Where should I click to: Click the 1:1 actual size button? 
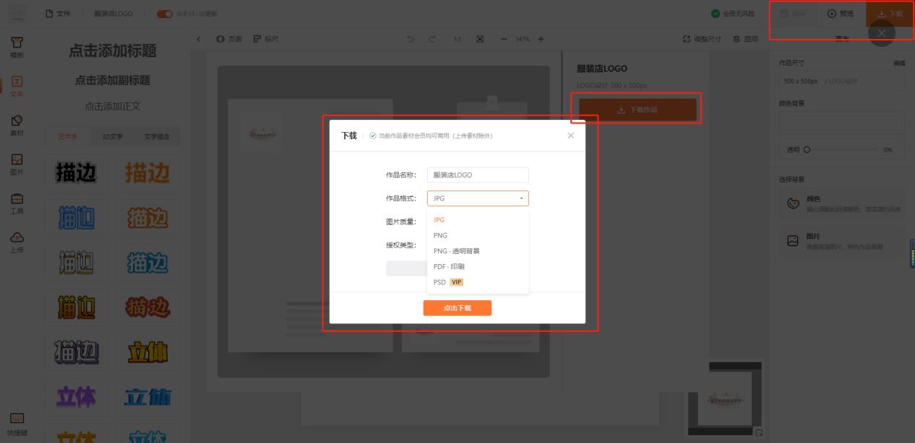(457, 39)
